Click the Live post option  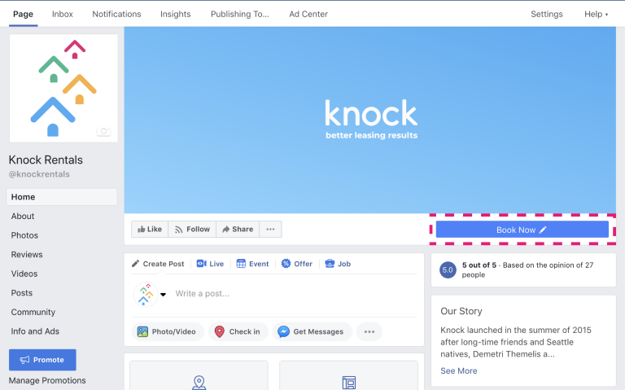(x=210, y=264)
